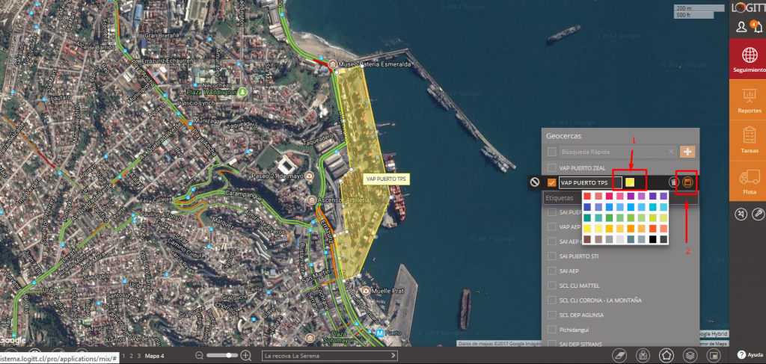Delete geofence with trash icon

point(674,182)
